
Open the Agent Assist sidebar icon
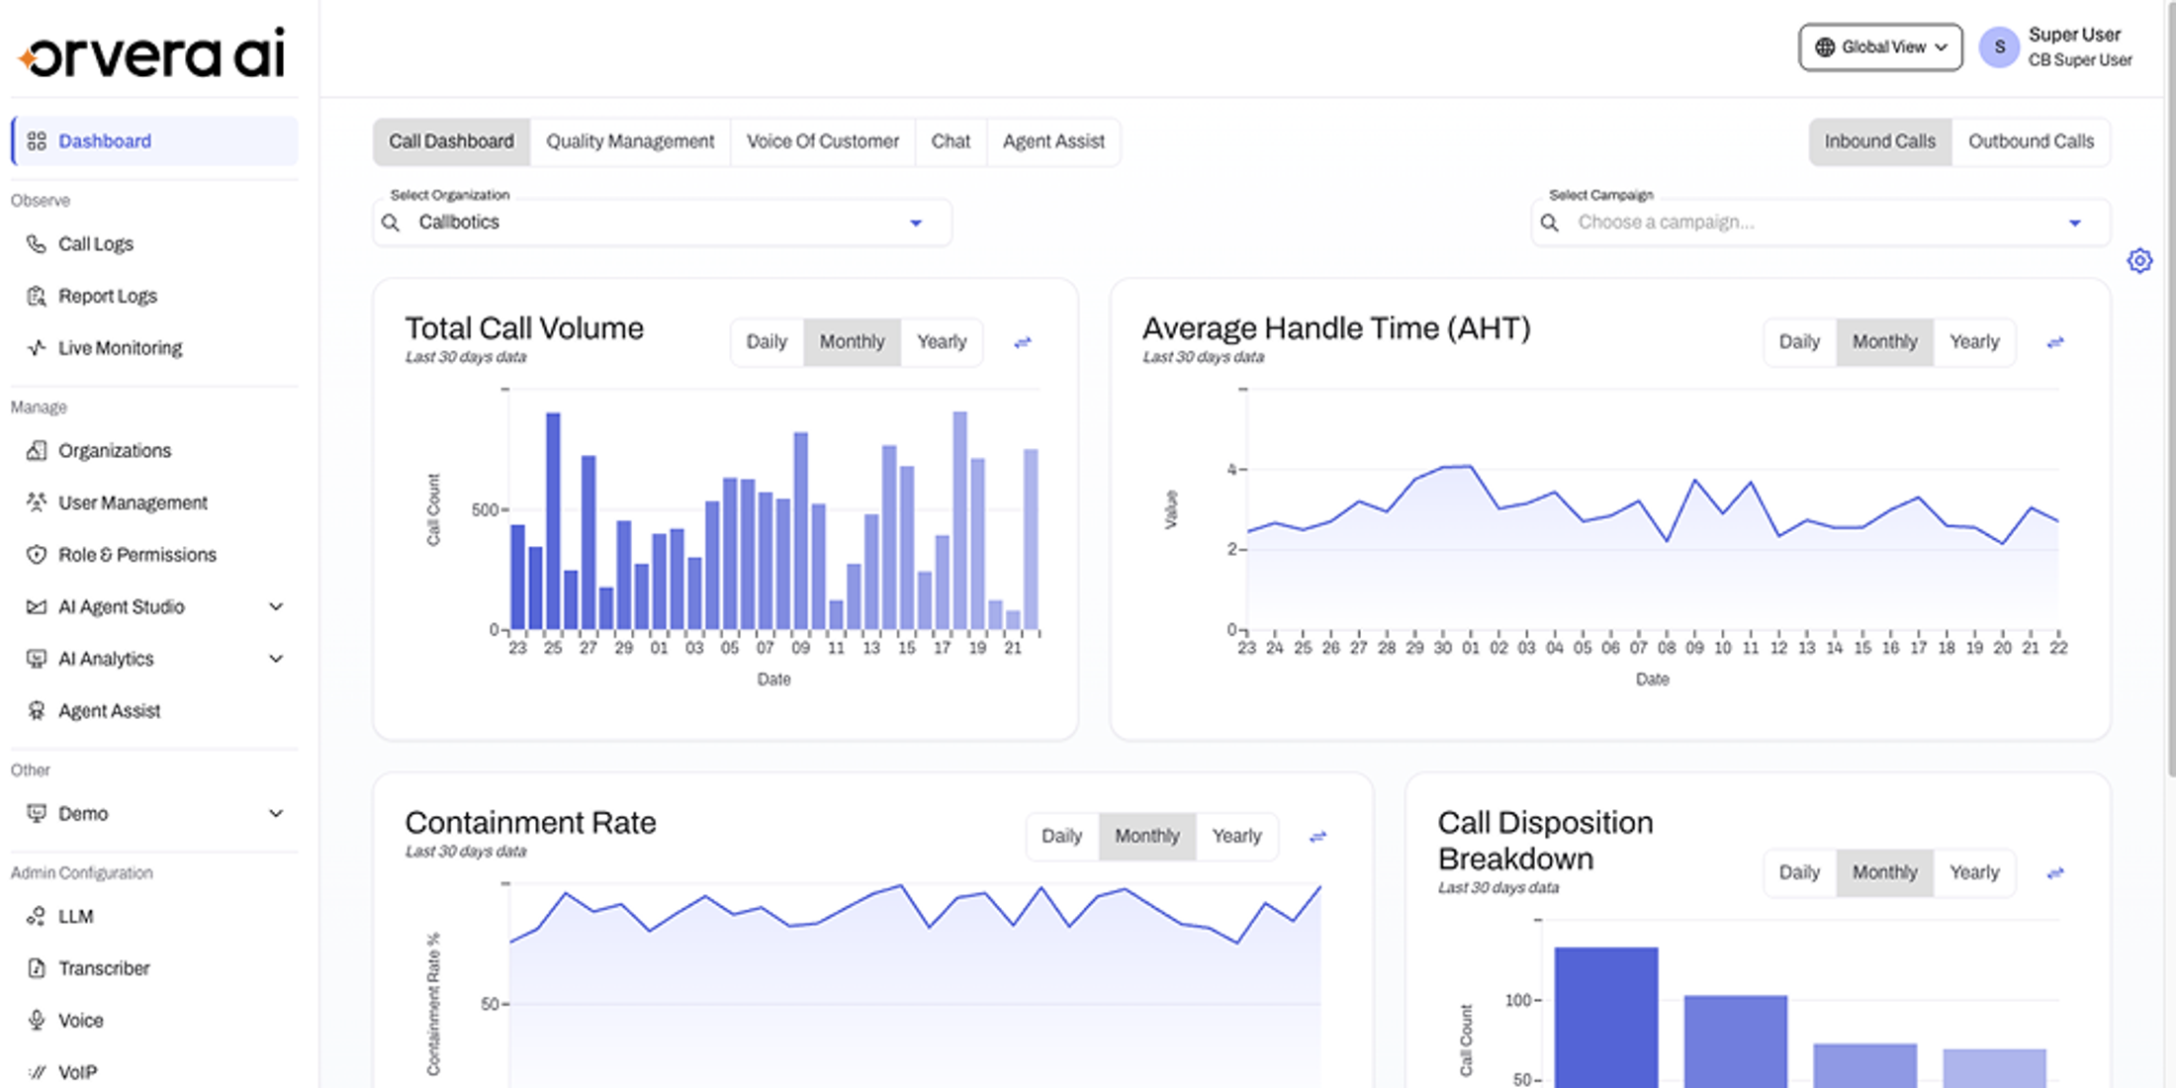click(37, 710)
